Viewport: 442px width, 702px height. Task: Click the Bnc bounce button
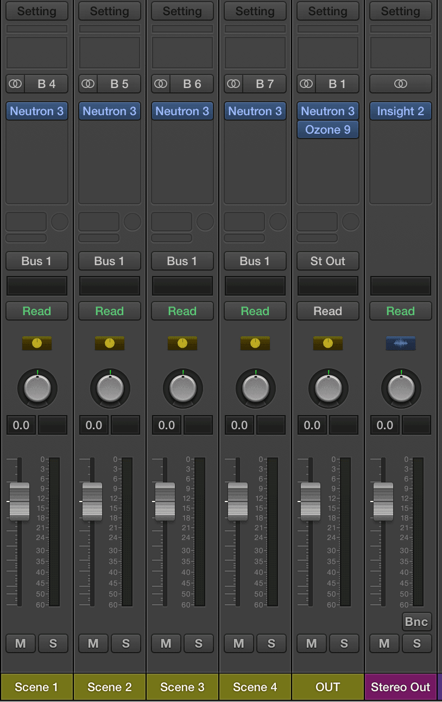(417, 622)
